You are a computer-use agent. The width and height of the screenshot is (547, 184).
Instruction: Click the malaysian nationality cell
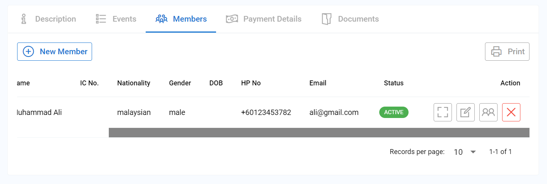pos(134,113)
